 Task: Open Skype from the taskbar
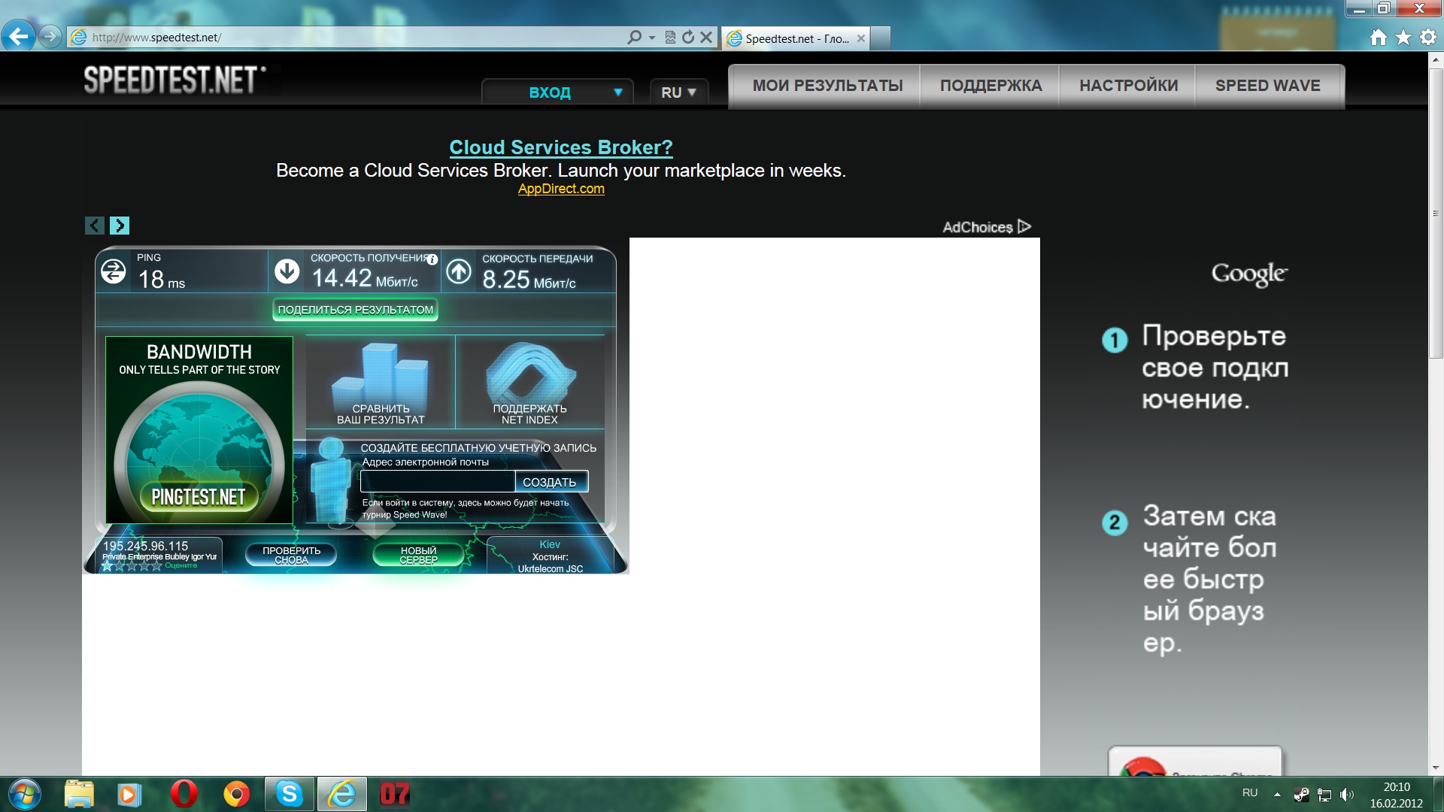click(289, 794)
